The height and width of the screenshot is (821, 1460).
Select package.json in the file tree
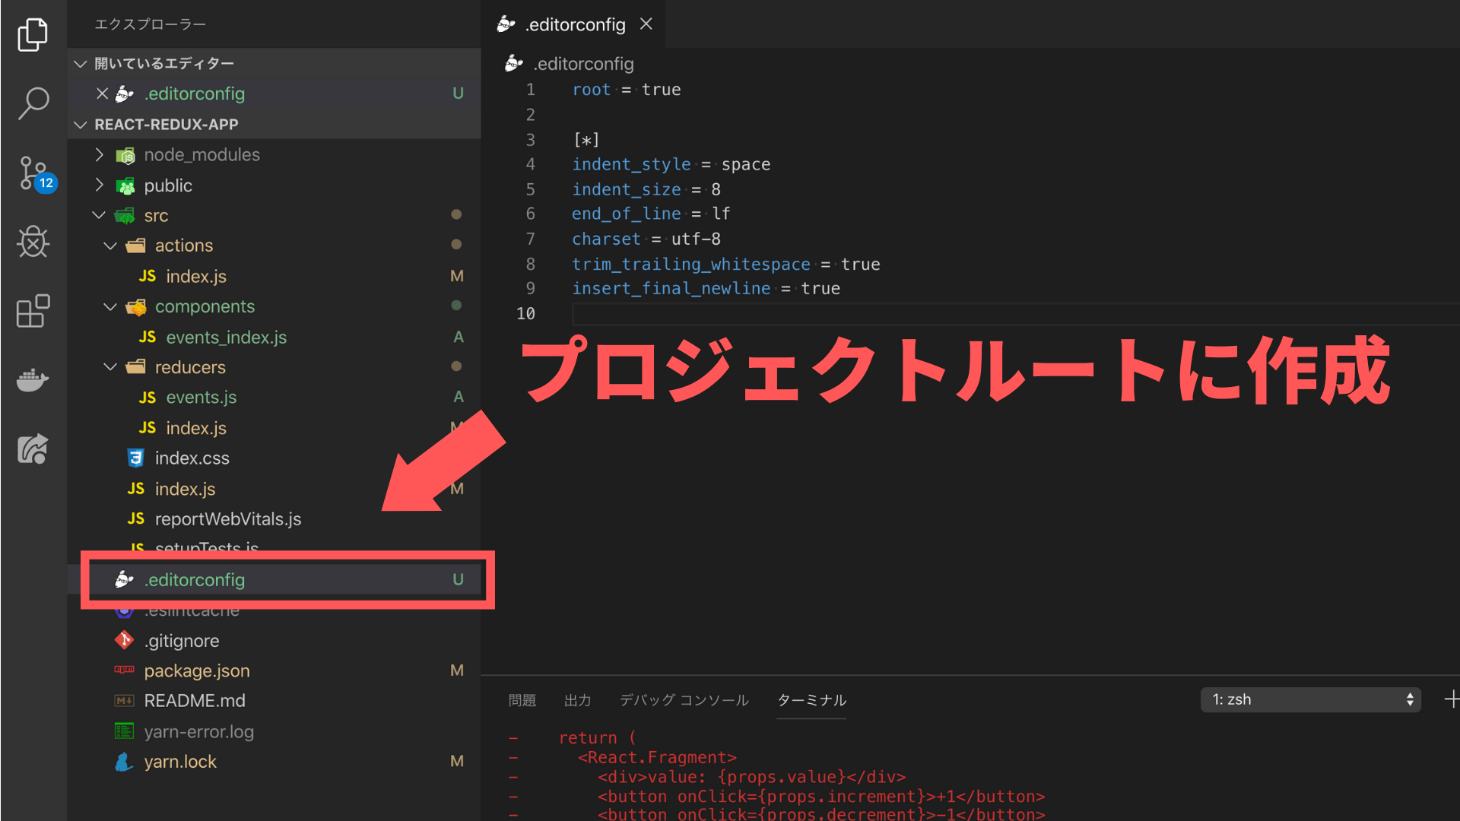pyautogui.click(x=197, y=670)
